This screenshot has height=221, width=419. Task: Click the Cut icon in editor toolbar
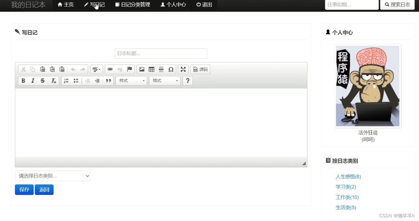(x=23, y=69)
